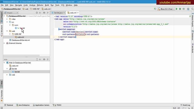The width and height of the screenshot is (194, 109).
Task: Open the Window menu
Action: (69, 5)
